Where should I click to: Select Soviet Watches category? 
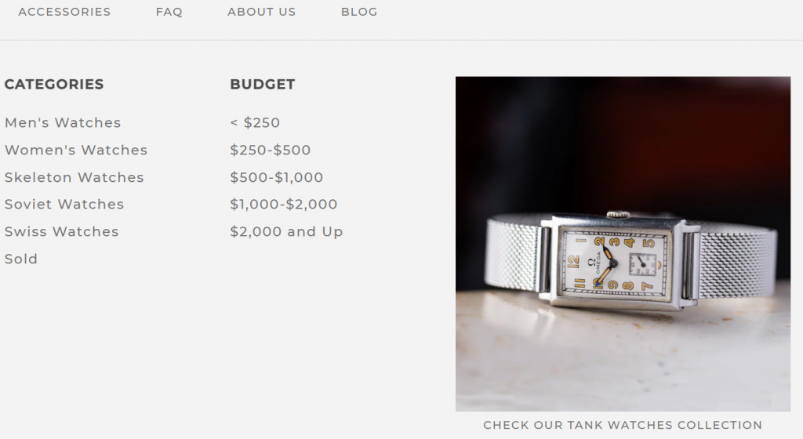tap(64, 204)
